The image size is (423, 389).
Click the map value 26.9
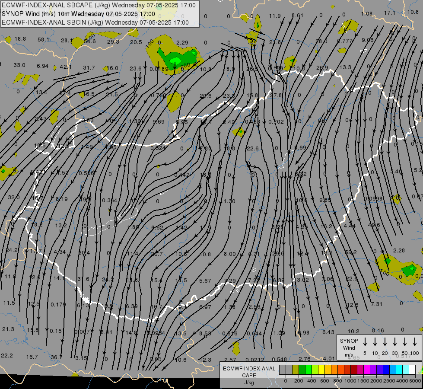[322, 67]
